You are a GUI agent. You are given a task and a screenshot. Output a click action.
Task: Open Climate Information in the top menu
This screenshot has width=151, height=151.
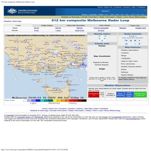tap(89, 17)
